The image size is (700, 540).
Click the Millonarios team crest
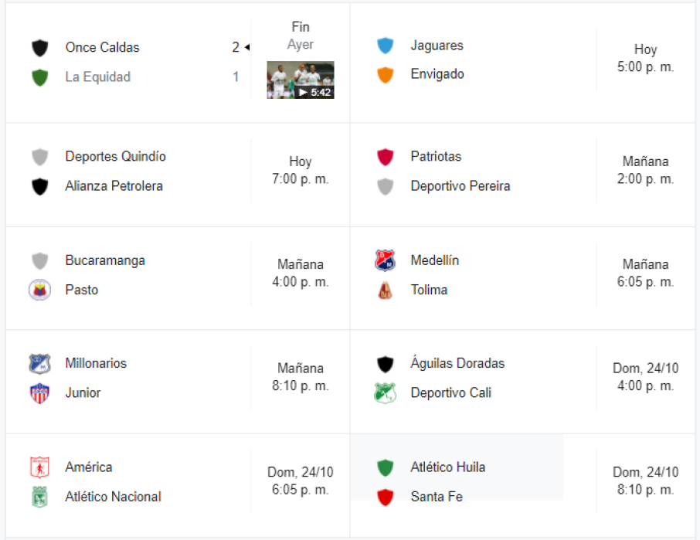click(x=39, y=364)
